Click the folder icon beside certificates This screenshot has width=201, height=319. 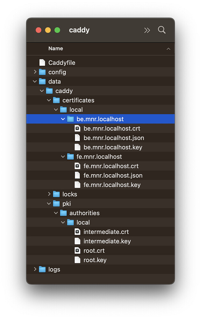(56, 100)
